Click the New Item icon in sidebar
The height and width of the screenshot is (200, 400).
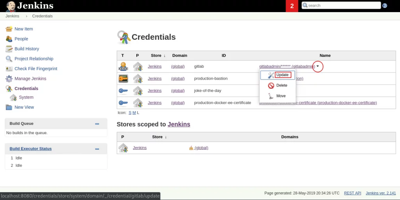9,29
